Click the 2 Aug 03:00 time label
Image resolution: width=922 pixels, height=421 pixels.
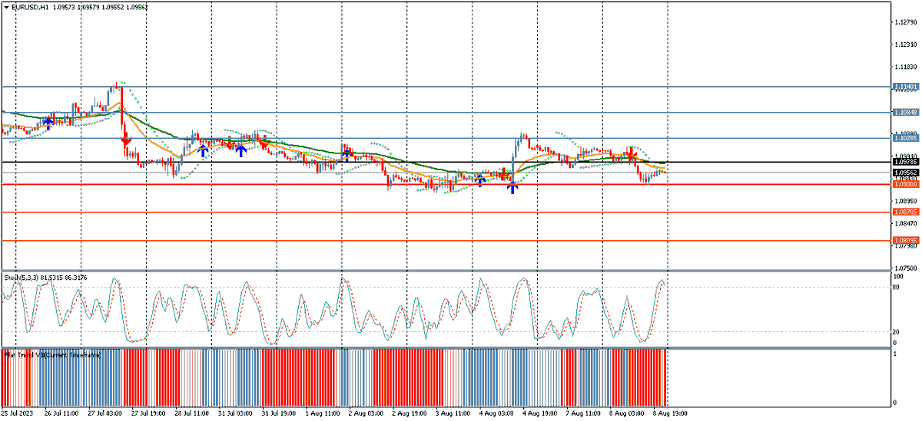(366, 413)
